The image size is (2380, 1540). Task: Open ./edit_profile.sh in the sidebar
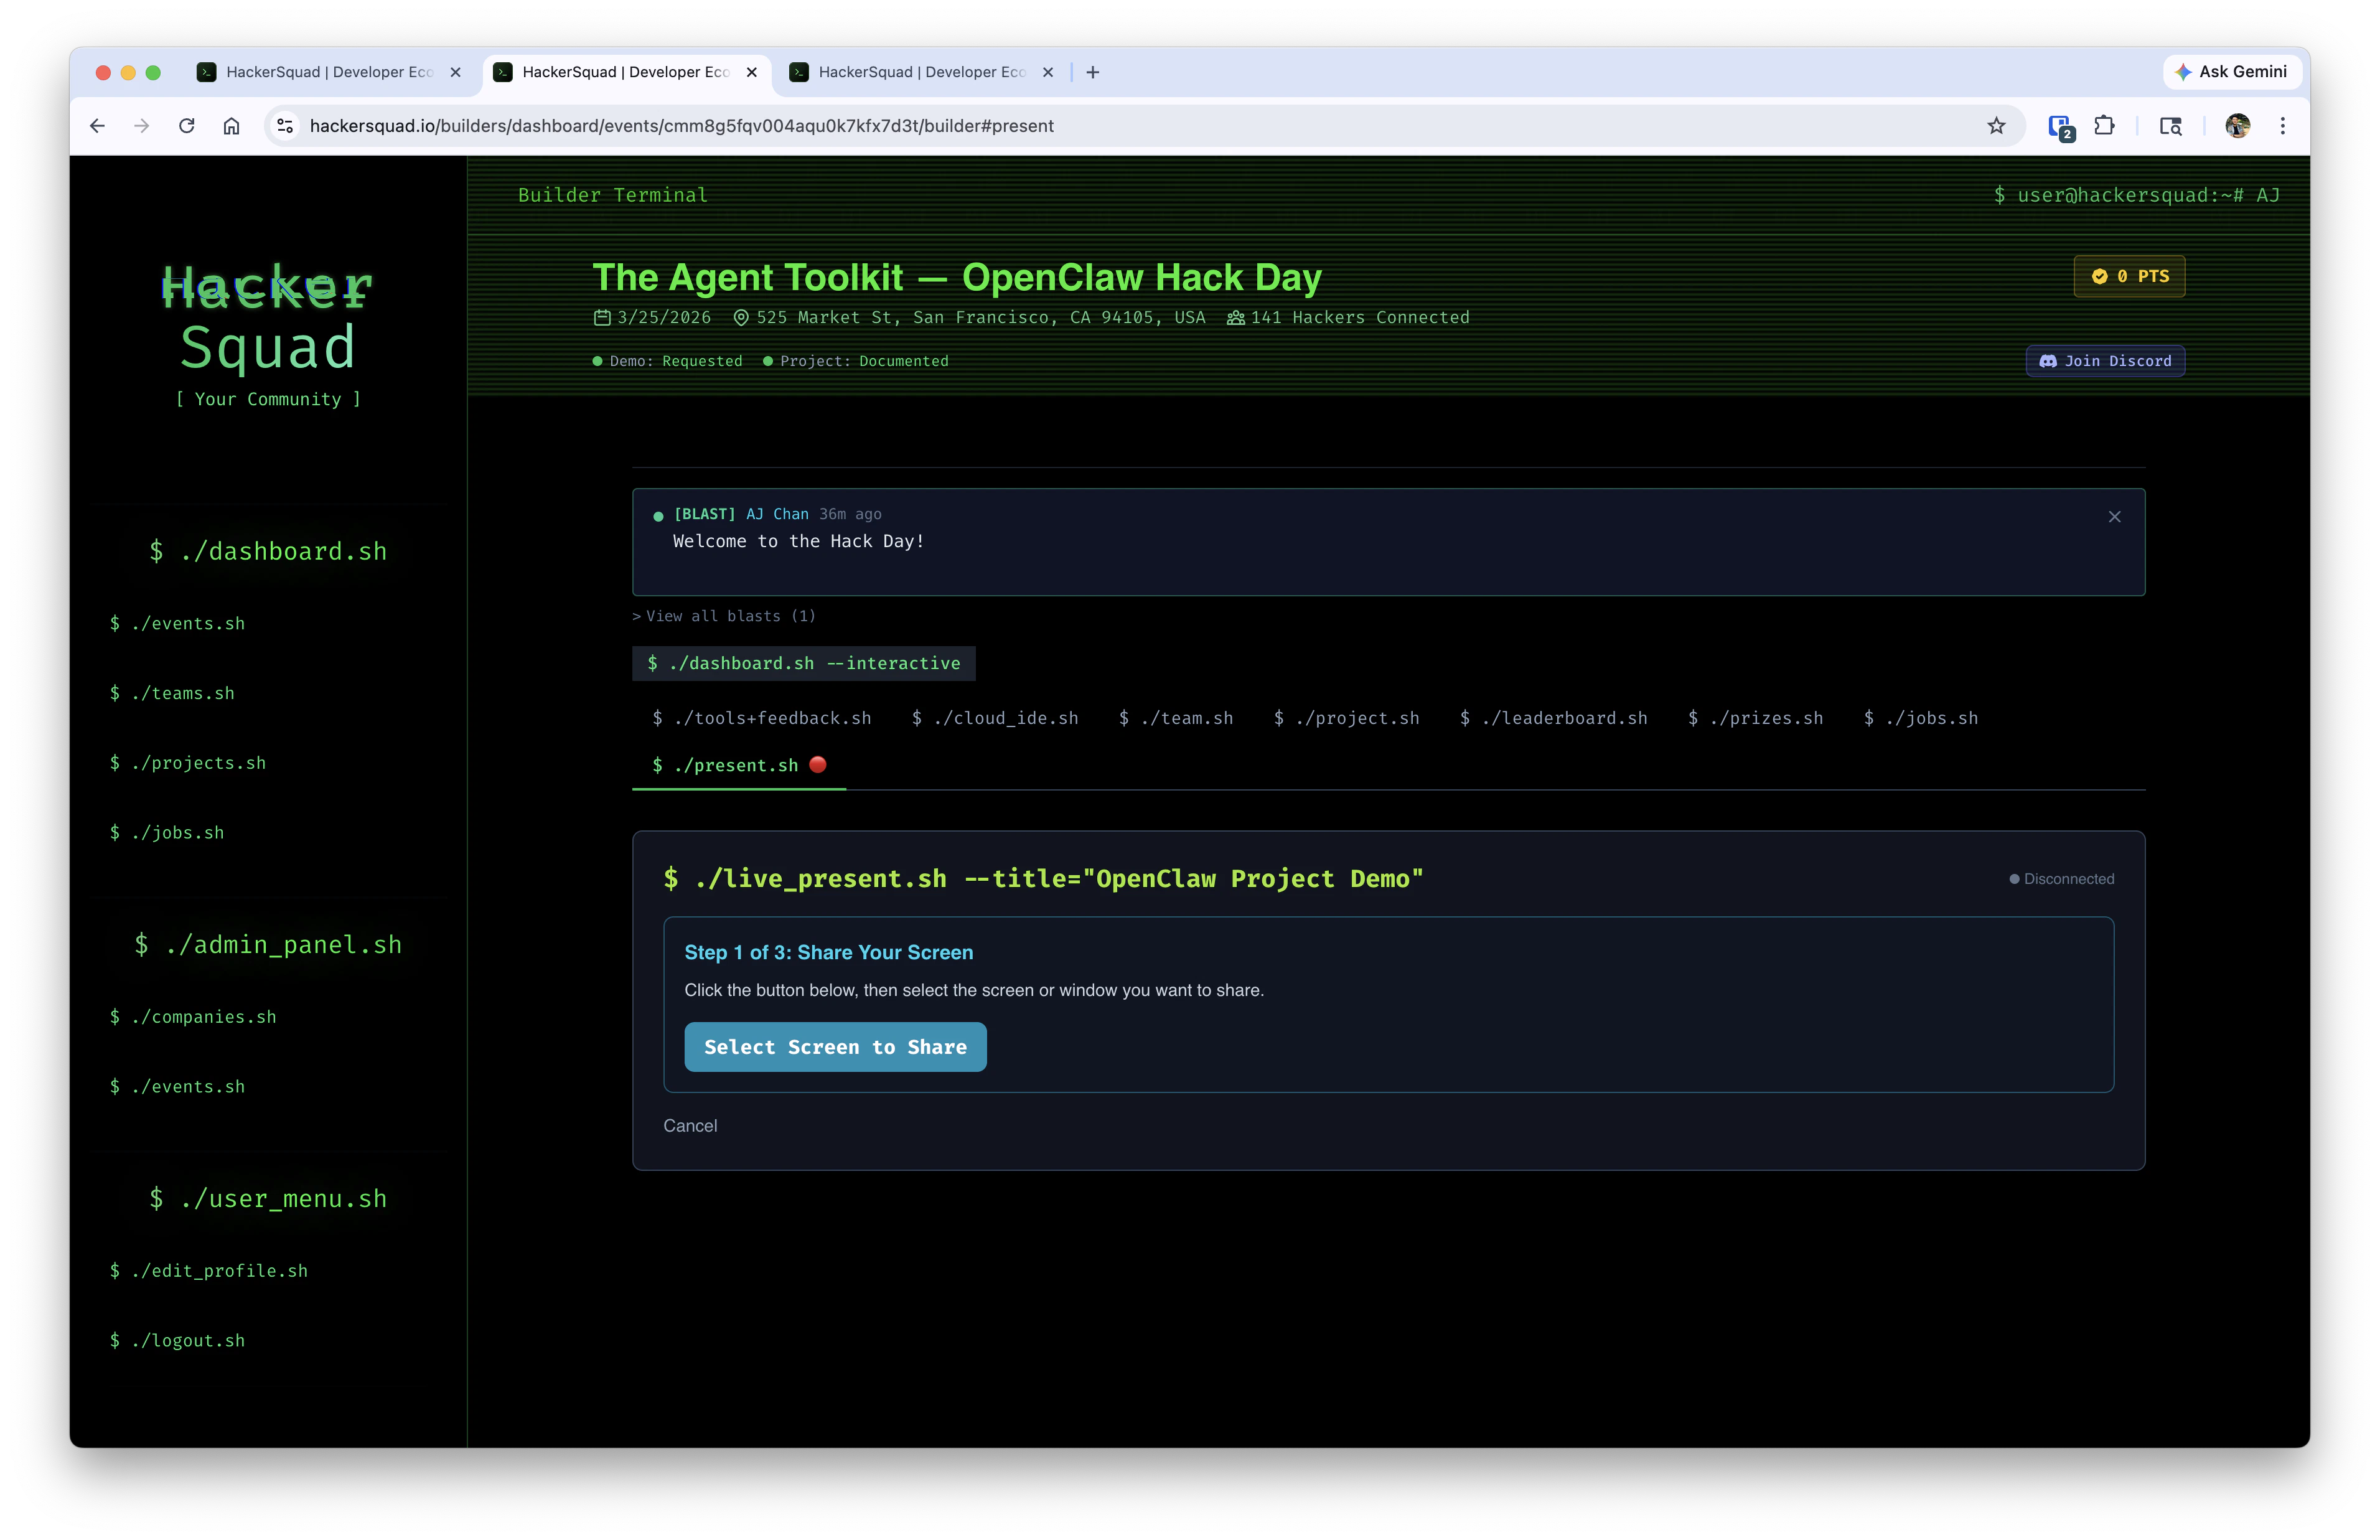click(x=209, y=1271)
